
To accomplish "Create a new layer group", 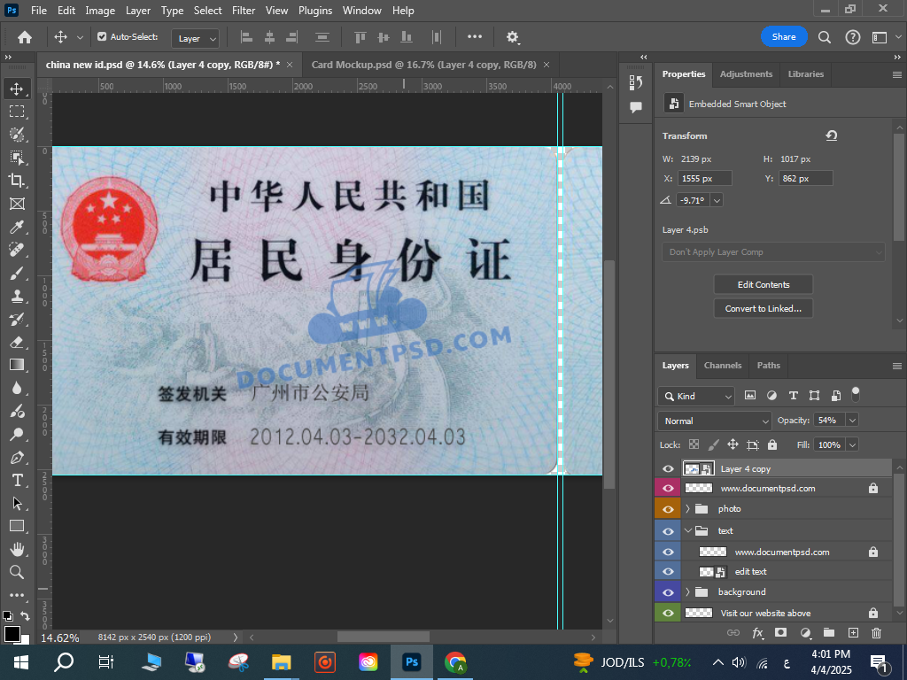I will click(829, 632).
